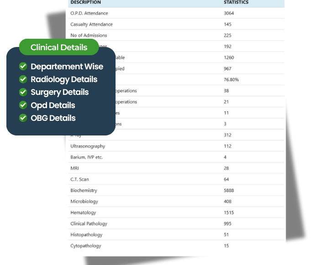Click the green checkmark beside Departement Wise
Image resolution: width=315 pixels, height=265 pixels.
click(23, 66)
